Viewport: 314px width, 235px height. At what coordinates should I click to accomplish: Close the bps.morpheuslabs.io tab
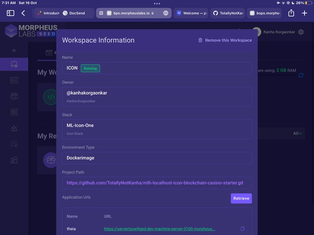coord(102,13)
